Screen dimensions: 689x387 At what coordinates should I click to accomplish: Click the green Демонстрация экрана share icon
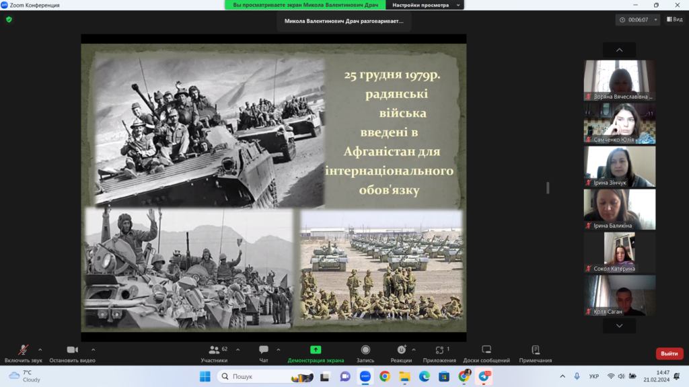[316, 350]
